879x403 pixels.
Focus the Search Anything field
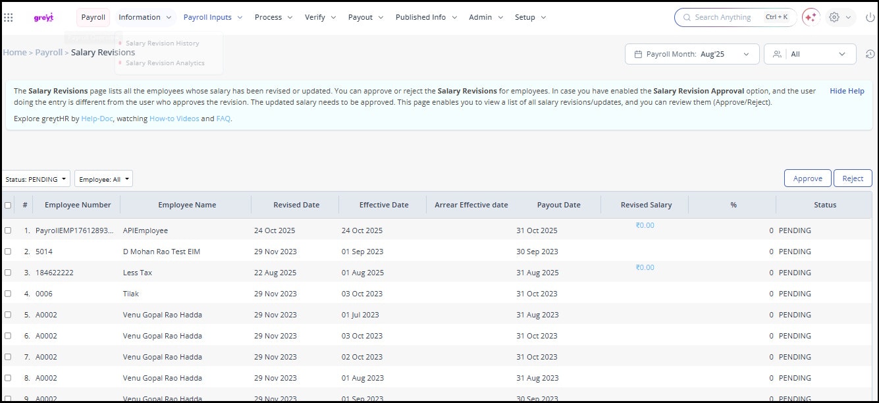[724, 18]
